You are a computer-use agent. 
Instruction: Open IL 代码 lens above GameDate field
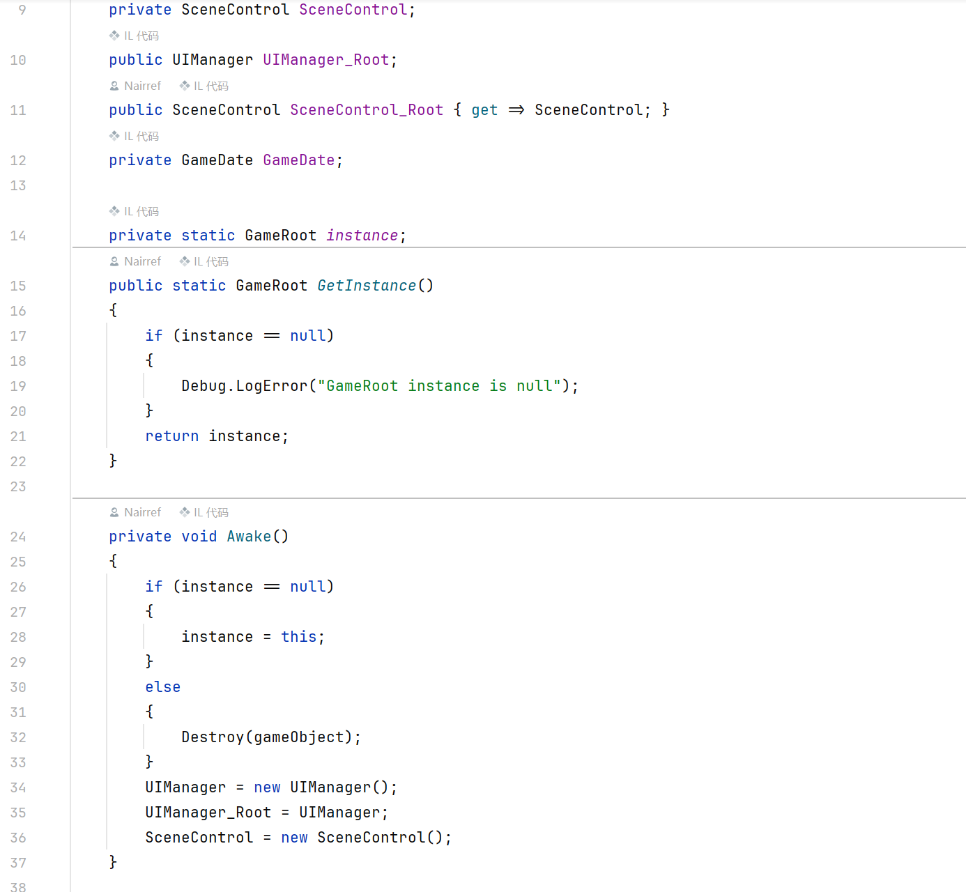pyautogui.click(x=134, y=136)
